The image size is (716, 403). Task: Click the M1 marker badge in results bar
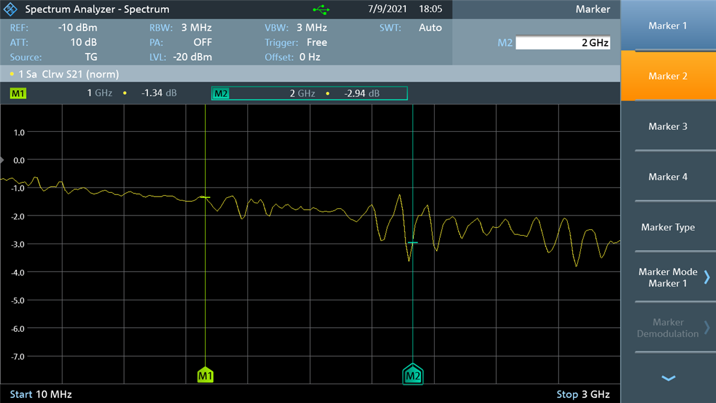tap(18, 93)
